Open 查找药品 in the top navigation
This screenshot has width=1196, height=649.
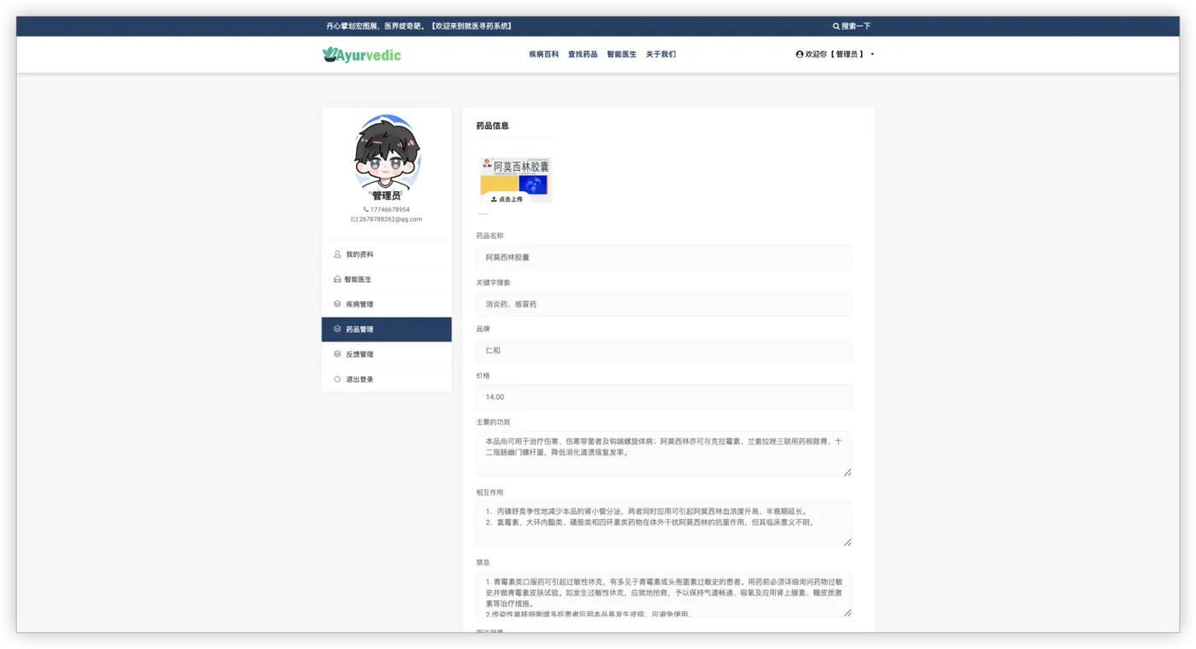click(x=583, y=55)
